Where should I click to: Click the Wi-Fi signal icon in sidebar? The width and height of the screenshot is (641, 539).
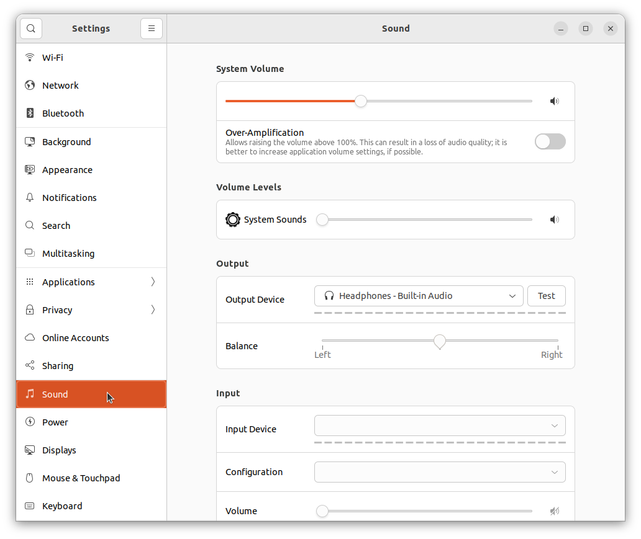coord(30,57)
